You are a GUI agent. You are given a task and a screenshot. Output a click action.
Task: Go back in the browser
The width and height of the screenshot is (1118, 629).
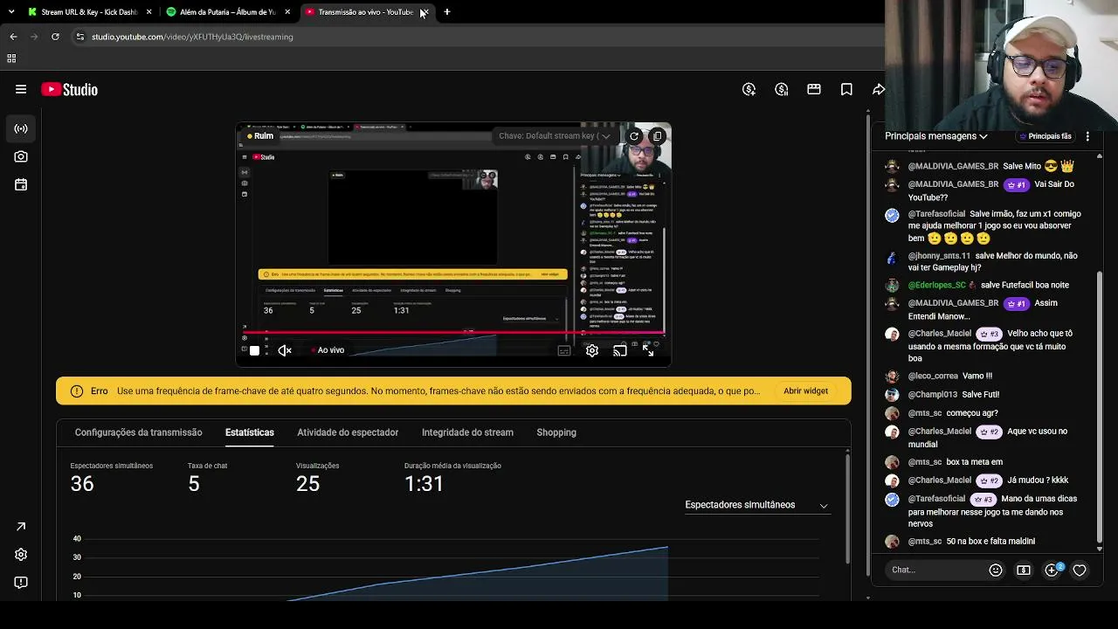click(13, 37)
